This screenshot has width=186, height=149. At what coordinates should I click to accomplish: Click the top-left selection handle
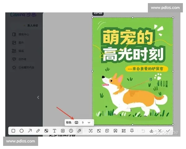tap(92, 18)
